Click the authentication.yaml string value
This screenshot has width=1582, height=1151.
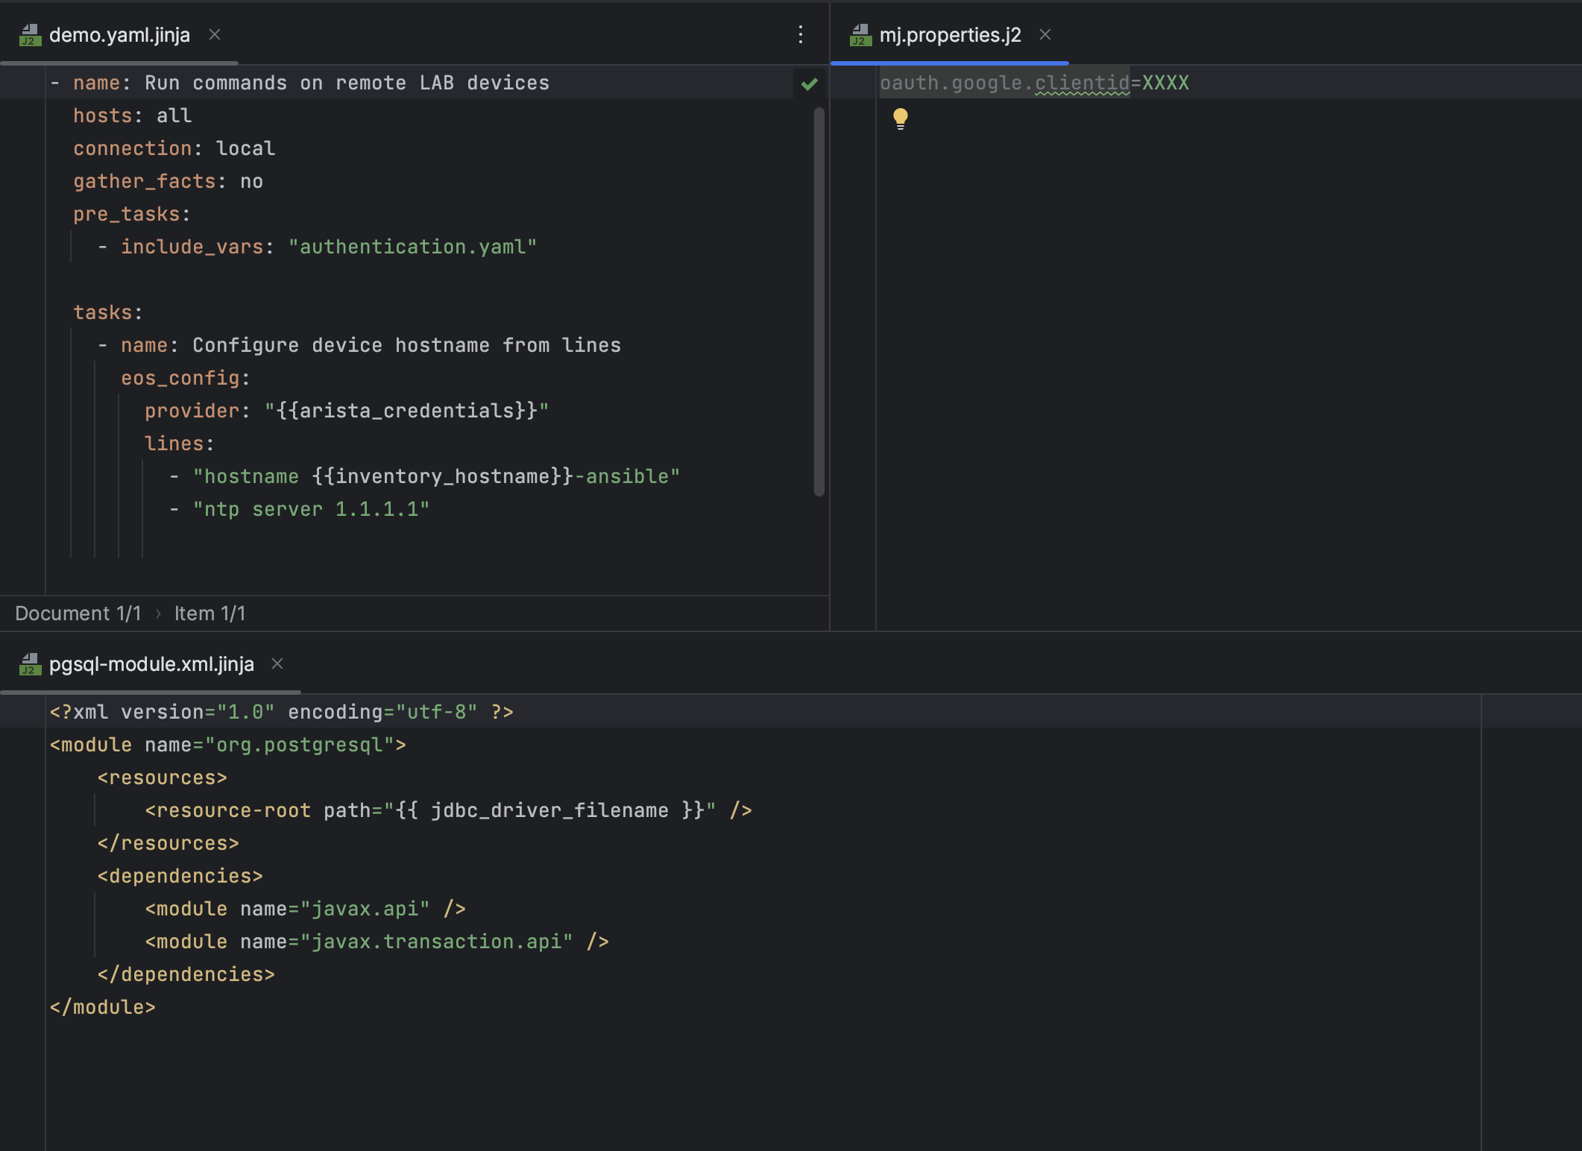[412, 247]
